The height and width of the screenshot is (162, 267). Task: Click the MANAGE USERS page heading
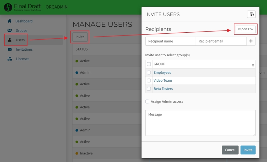(102, 25)
